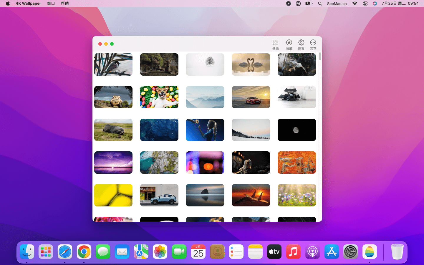Screen dimensions: 424x265
Task: Pick the red sports car sunset wallpaper
Action: coord(251,97)
